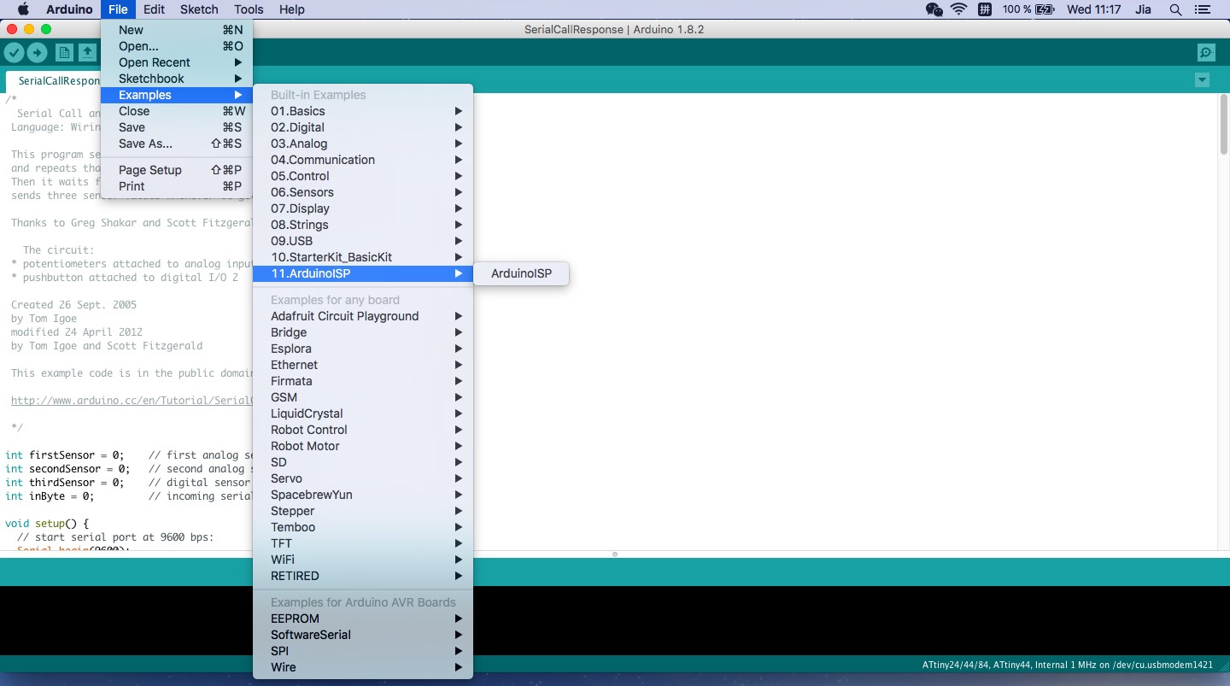This screenshot has width=1230, height=686.
Task: Open Notification Center icon
Action: [x=1203, y=9]
